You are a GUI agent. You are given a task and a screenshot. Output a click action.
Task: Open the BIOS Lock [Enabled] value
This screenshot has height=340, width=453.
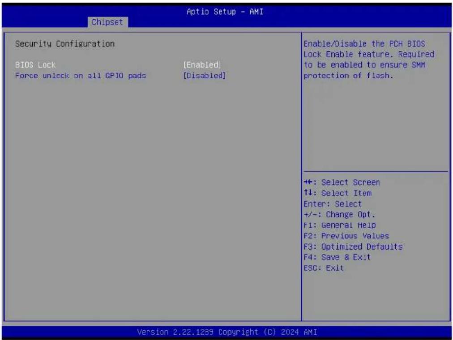(x=202, y=65)
